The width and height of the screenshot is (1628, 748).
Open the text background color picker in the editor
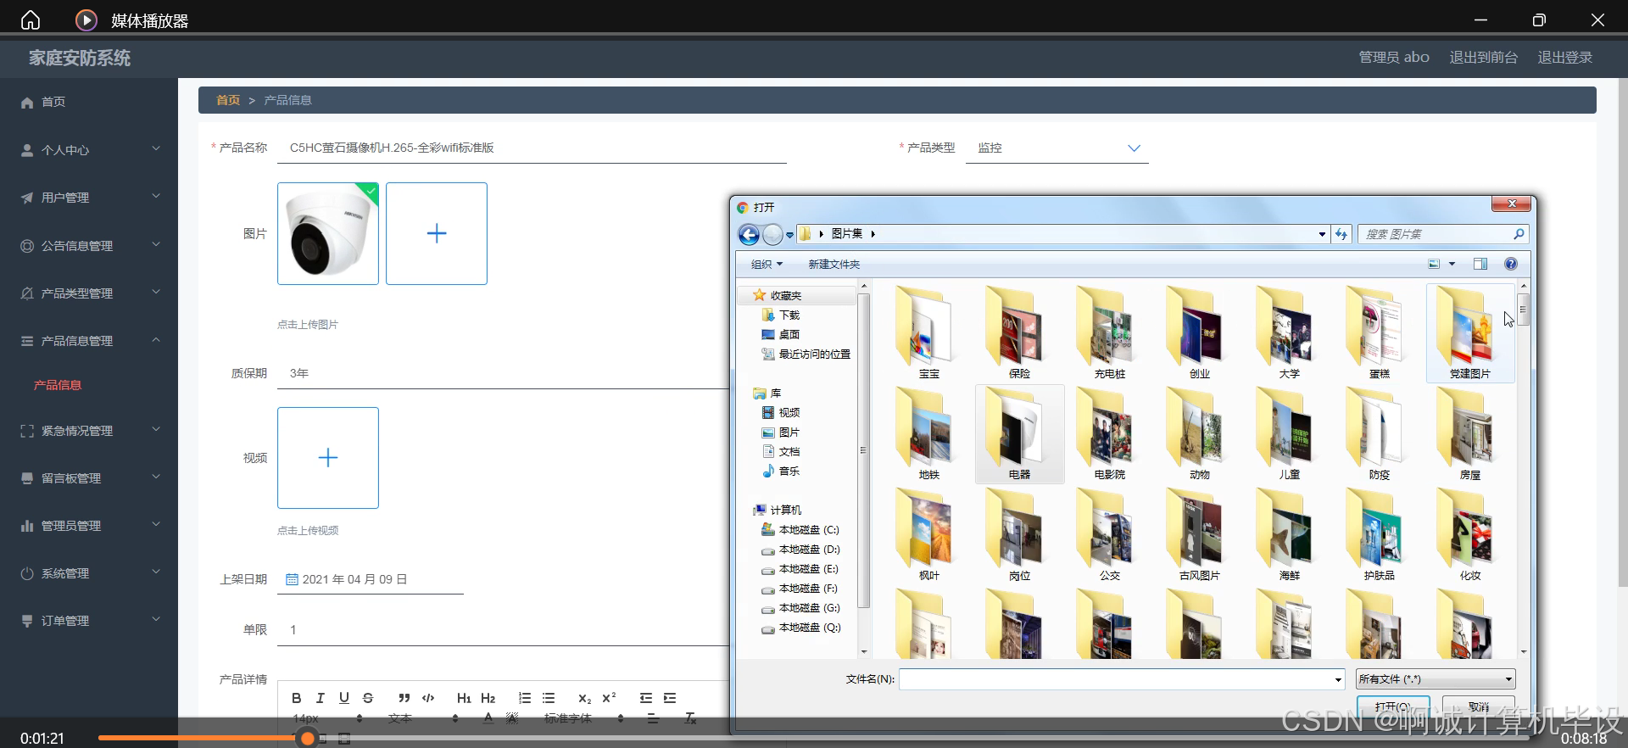[512, 718]
